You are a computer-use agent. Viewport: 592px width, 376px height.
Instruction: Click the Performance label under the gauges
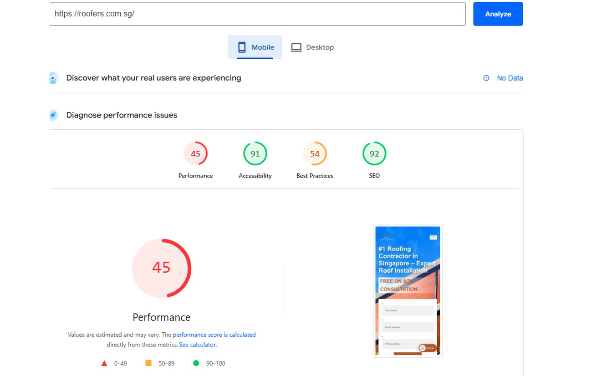pyautogui.click(x=195, y=176)
